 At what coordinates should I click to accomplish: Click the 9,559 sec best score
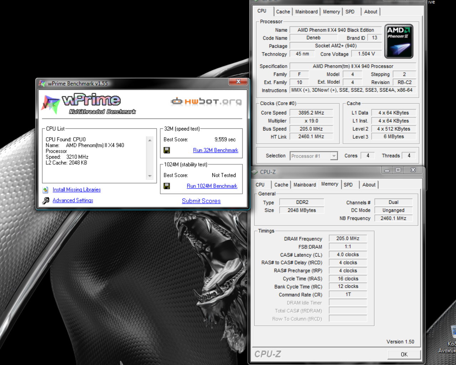coord(225,139)
